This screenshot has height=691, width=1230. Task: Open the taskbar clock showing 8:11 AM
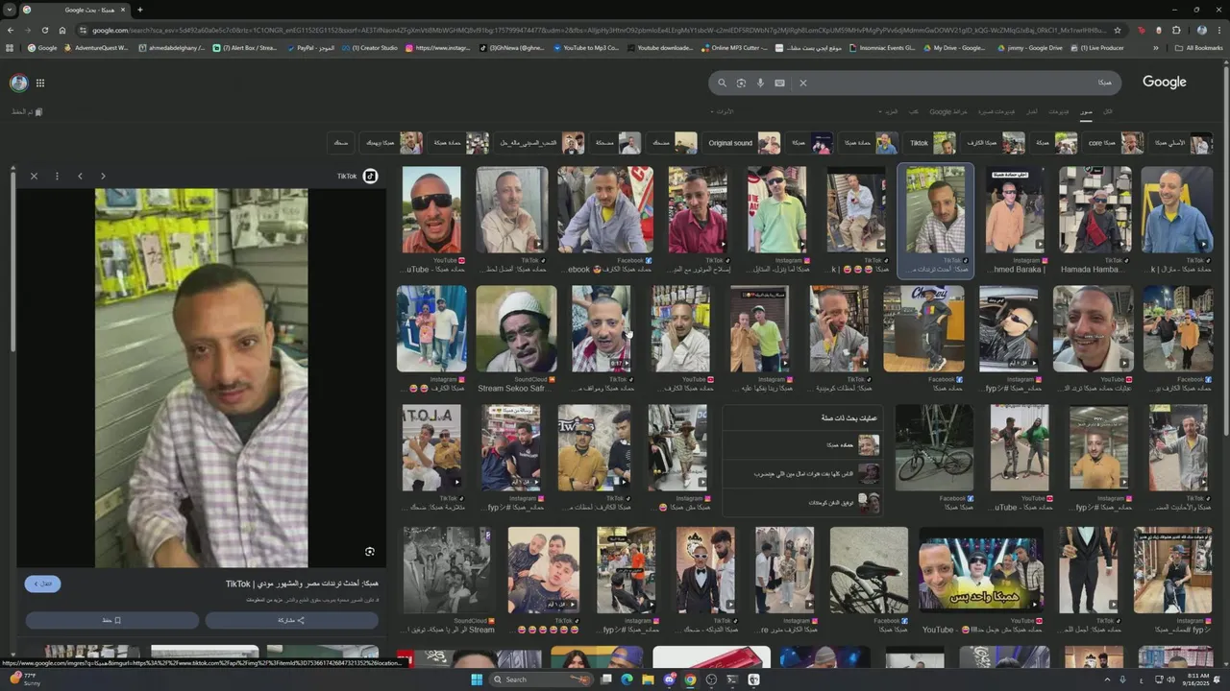[1197, 679]
